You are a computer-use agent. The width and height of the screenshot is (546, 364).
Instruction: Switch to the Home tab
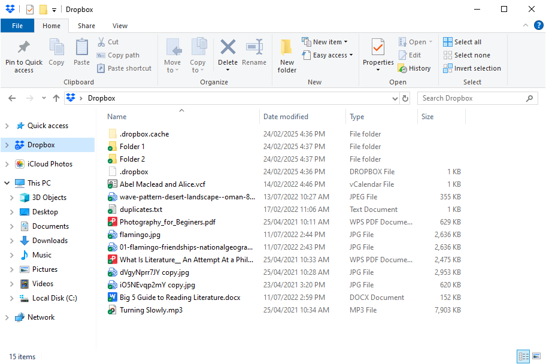coord(51,26)
